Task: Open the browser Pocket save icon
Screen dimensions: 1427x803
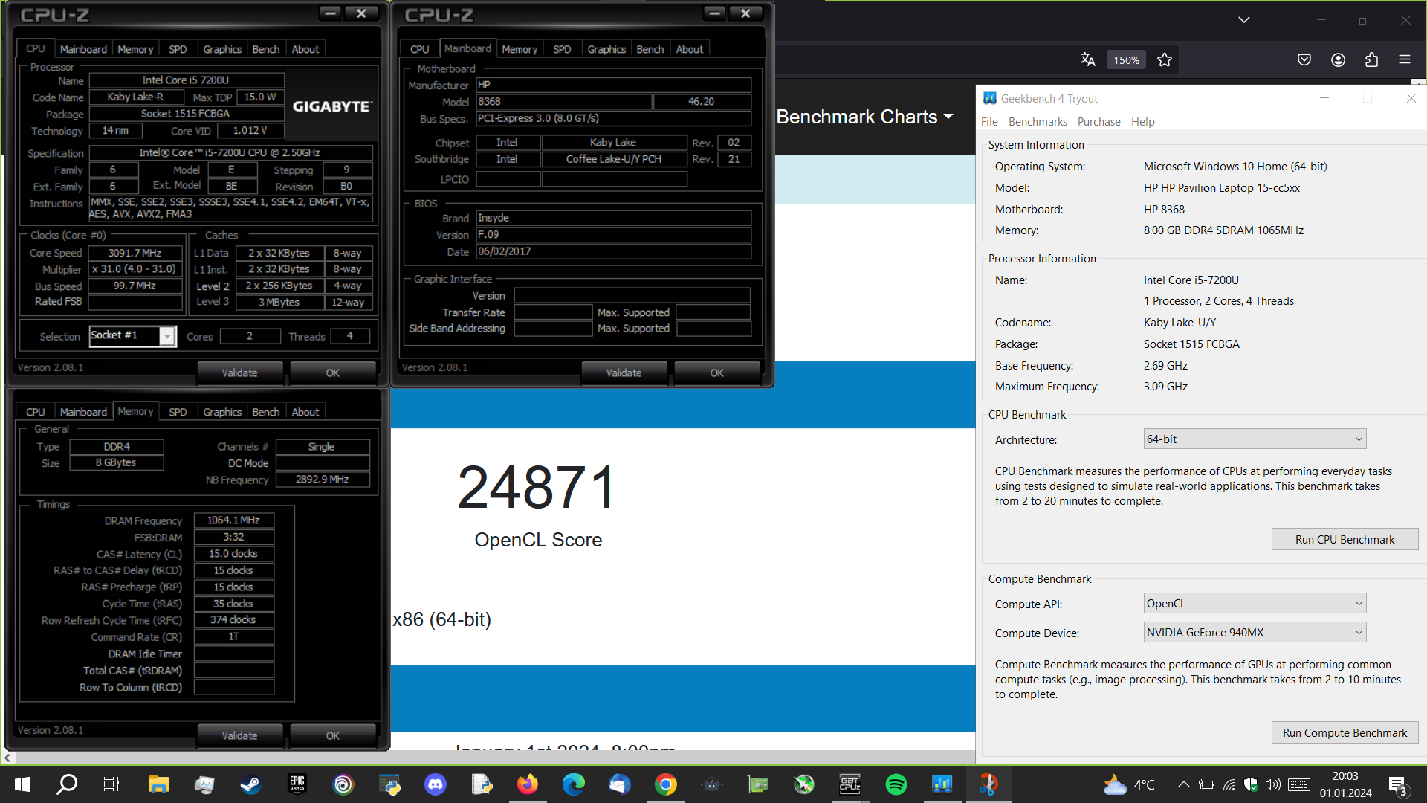Action: (1304, 59)
